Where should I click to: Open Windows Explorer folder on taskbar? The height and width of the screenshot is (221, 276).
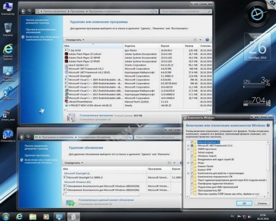coord(33,217)
